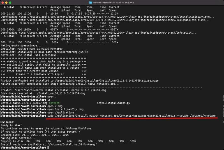The height and width of the screenshot is (150, 224).
Task: Click the sparseimage path in the 'Product downloaded' line
Action: [x=107, y=80]
